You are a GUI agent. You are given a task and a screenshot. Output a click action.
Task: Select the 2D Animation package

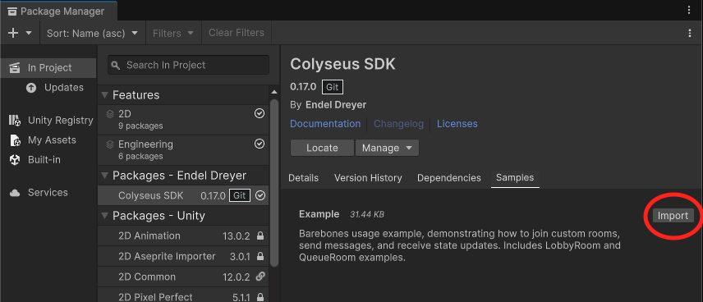[x=183, y=236]
